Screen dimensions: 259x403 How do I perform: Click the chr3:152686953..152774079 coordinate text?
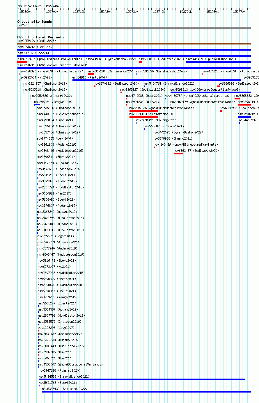(x=39, y=6)
